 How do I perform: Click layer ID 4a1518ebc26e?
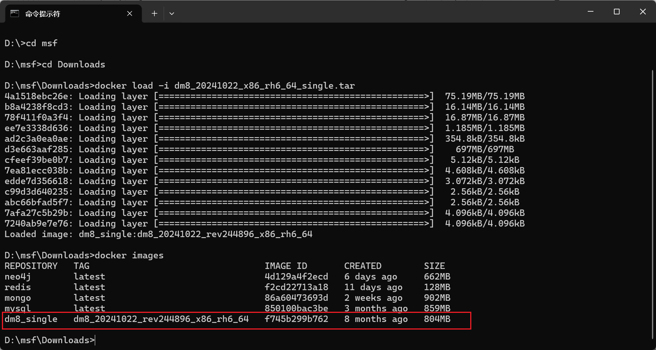(36, 96)
